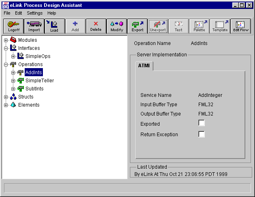Select the Modules tree label

28,40
